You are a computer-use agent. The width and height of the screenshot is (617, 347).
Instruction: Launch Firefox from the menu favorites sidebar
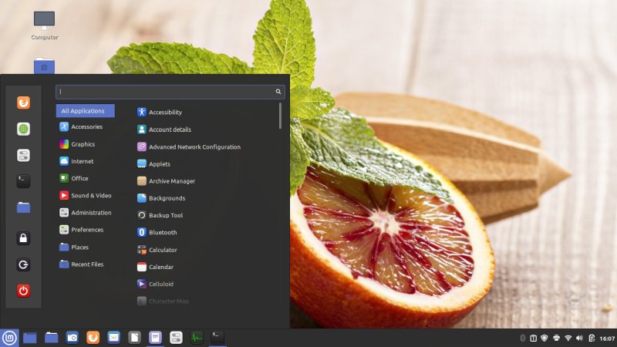tap(23, 103)
